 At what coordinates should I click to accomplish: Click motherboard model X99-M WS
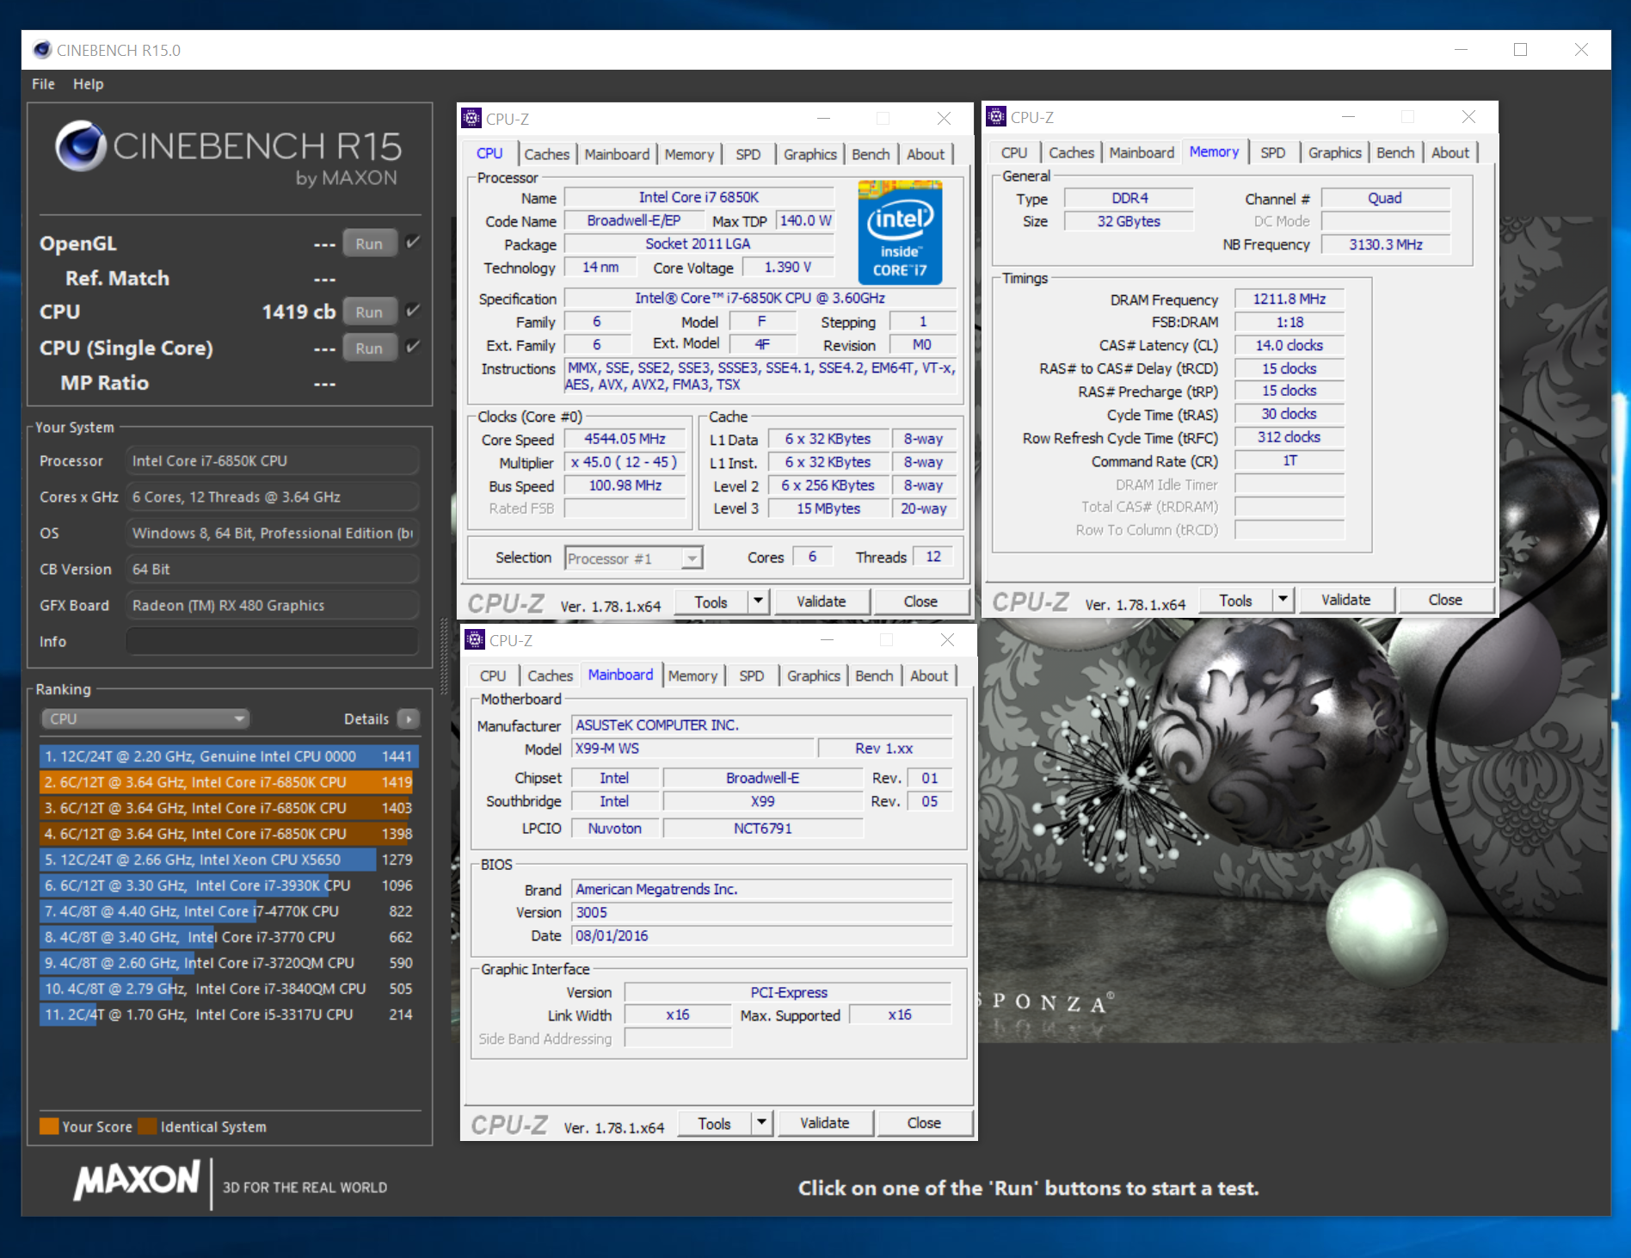(692, 749)
